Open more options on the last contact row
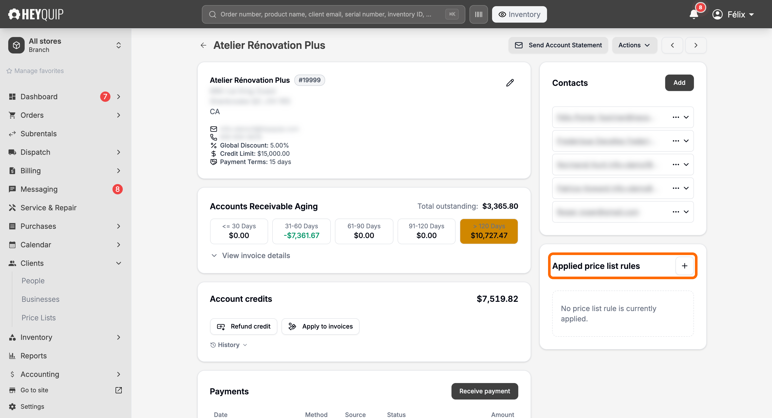Screen dimensions: 772x418 point(675,212)
